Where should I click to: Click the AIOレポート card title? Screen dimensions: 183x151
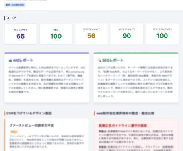(23, 60)
